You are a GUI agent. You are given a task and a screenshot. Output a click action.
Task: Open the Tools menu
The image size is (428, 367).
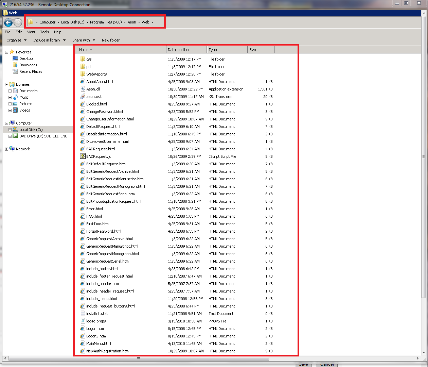(x=44, y=32)
